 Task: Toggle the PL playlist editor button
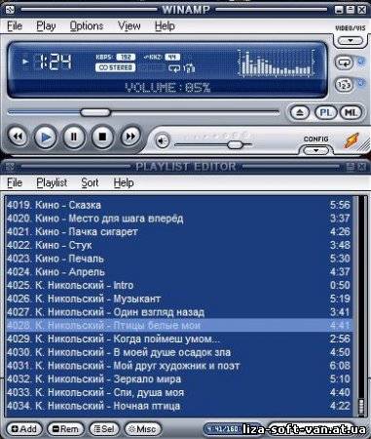point(325,113)
